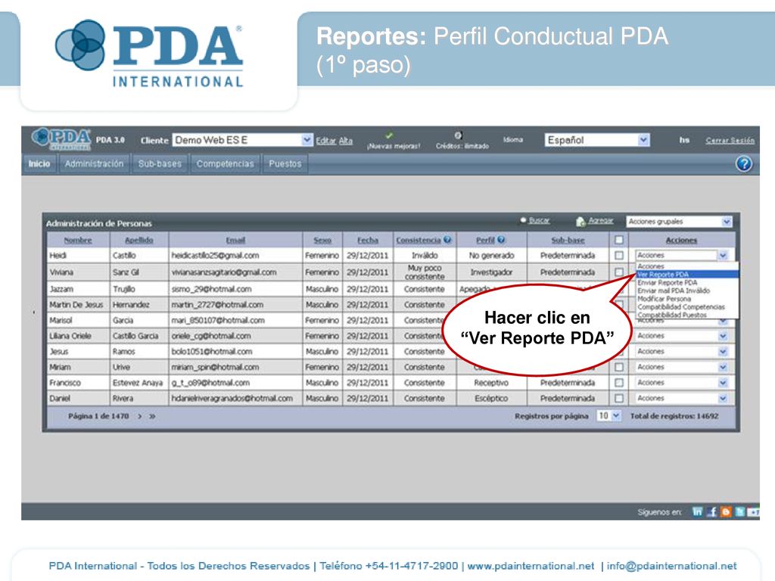The image size is (775, 581).
Task: Change the Registros por página dropdown
Action: click(x=608, y=416)
